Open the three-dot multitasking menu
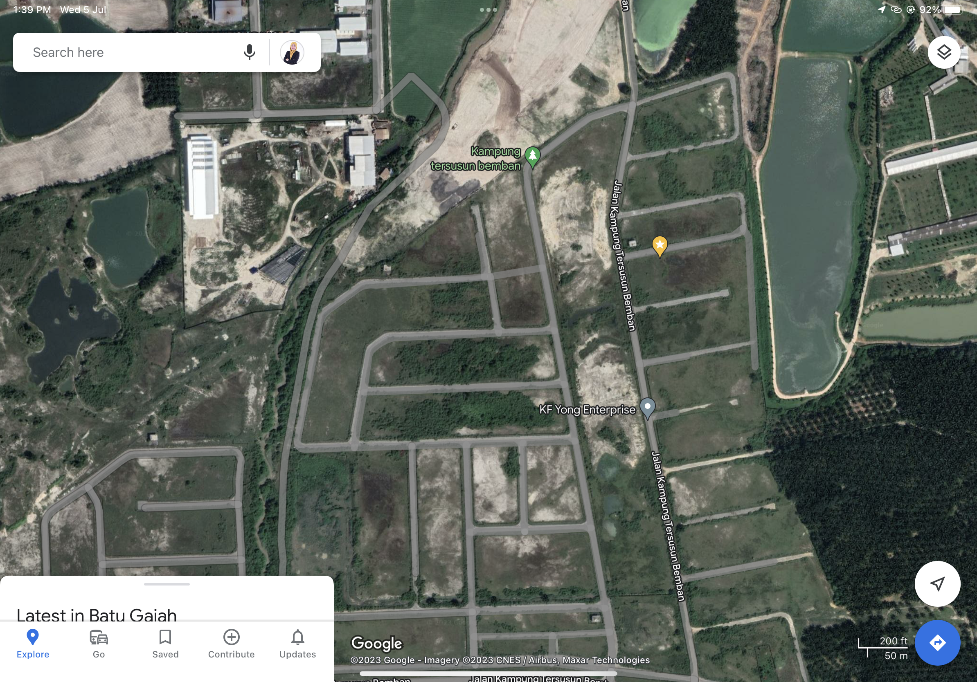 point(488,9)
